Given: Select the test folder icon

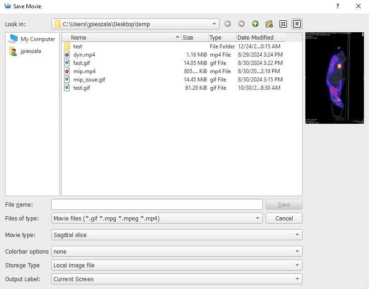Looking at the screenshot, I should tap(67, 46).
